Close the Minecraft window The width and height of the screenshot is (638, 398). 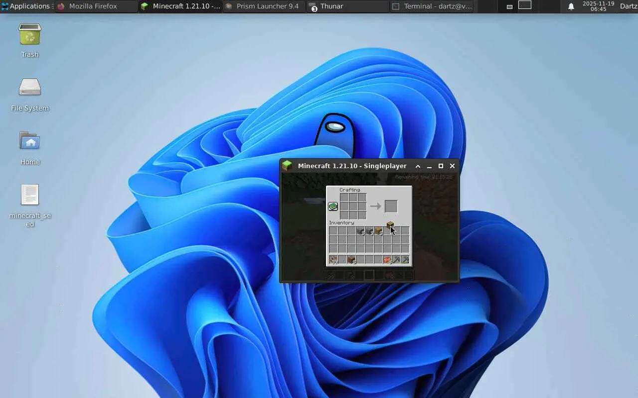[452, 166]
